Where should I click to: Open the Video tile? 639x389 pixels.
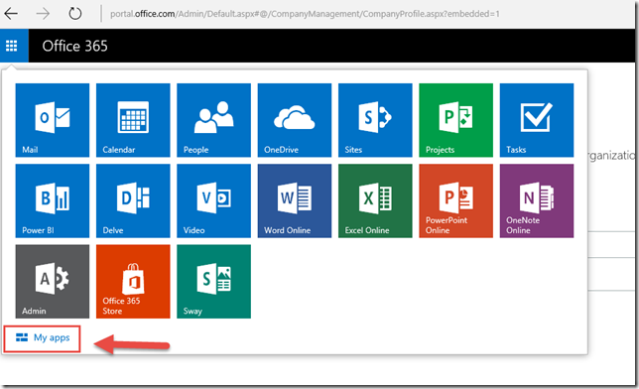[213, 201]
